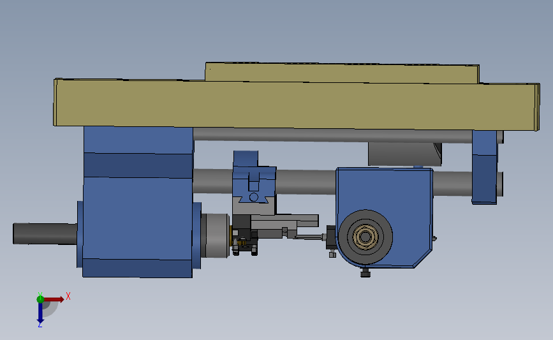Viewport: 553px width, 340px height.
Task: Select the black bolt head under blue gearbox cover
Action: [365, 273]
